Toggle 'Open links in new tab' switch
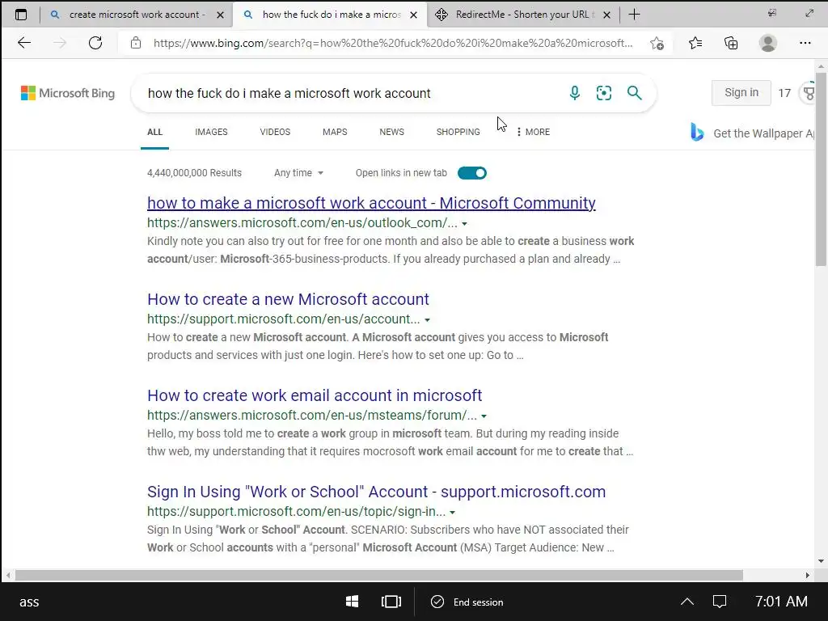Image resolution: width=828 pixels, height=621 pixels. (471, 173)
